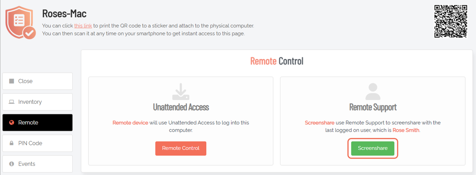Click the info icon beside Events

coord(12,164)
